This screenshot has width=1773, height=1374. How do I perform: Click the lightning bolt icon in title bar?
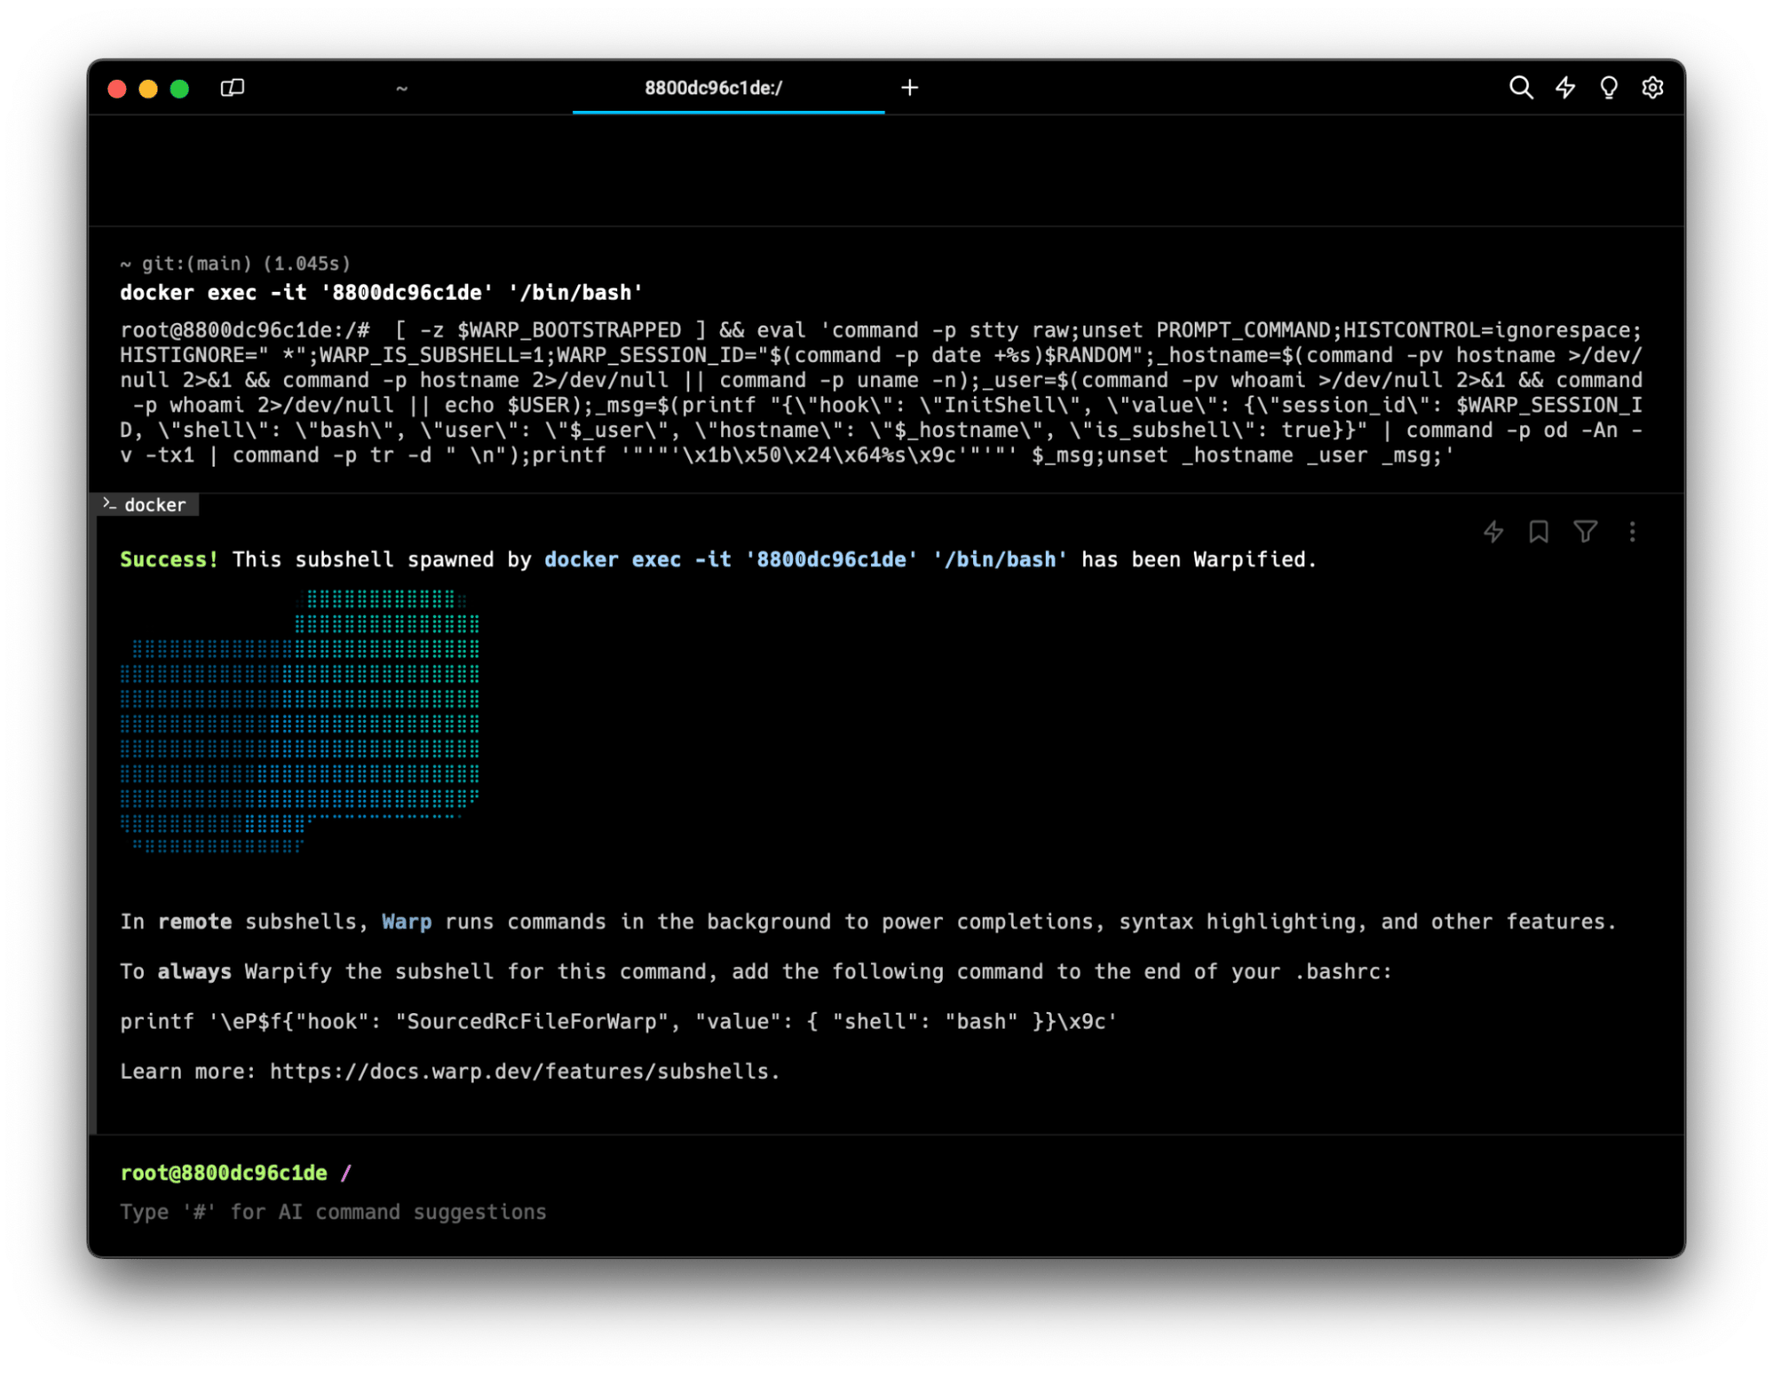(1565, 88)
